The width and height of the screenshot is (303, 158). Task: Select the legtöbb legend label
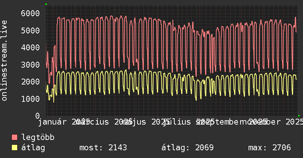(x=38, y=137)
